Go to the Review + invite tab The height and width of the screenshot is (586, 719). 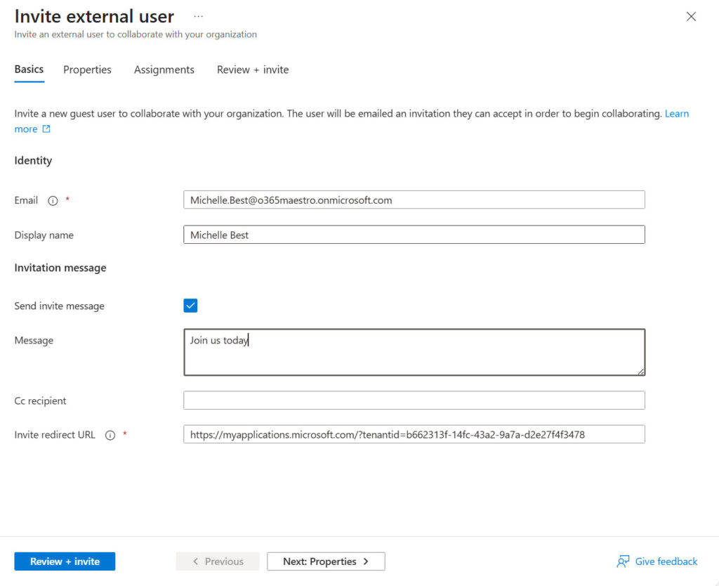pos(253,70)
